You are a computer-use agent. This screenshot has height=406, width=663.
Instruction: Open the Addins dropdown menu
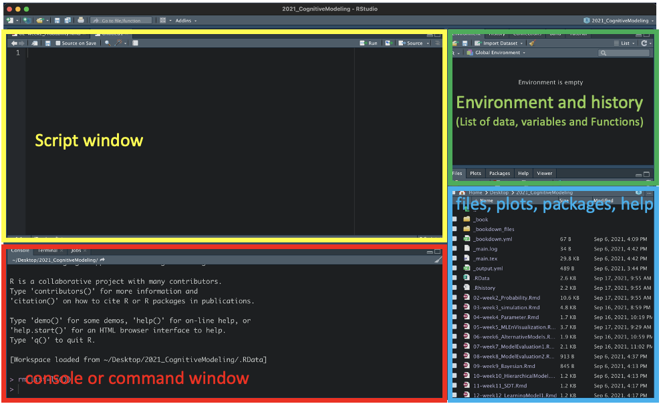pyautogui.click(x=184, y=21)
